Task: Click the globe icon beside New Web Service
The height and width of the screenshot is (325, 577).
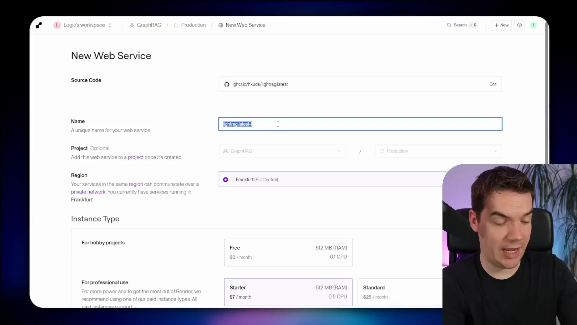Action: (221, 25)
